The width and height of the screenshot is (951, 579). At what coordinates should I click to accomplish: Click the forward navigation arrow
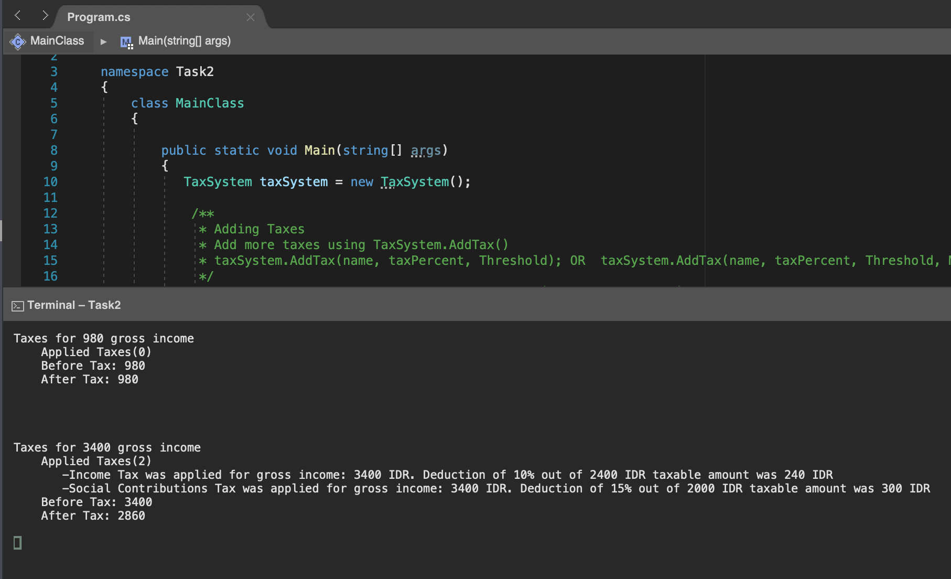pyautogui.click(x=46, y=16)
